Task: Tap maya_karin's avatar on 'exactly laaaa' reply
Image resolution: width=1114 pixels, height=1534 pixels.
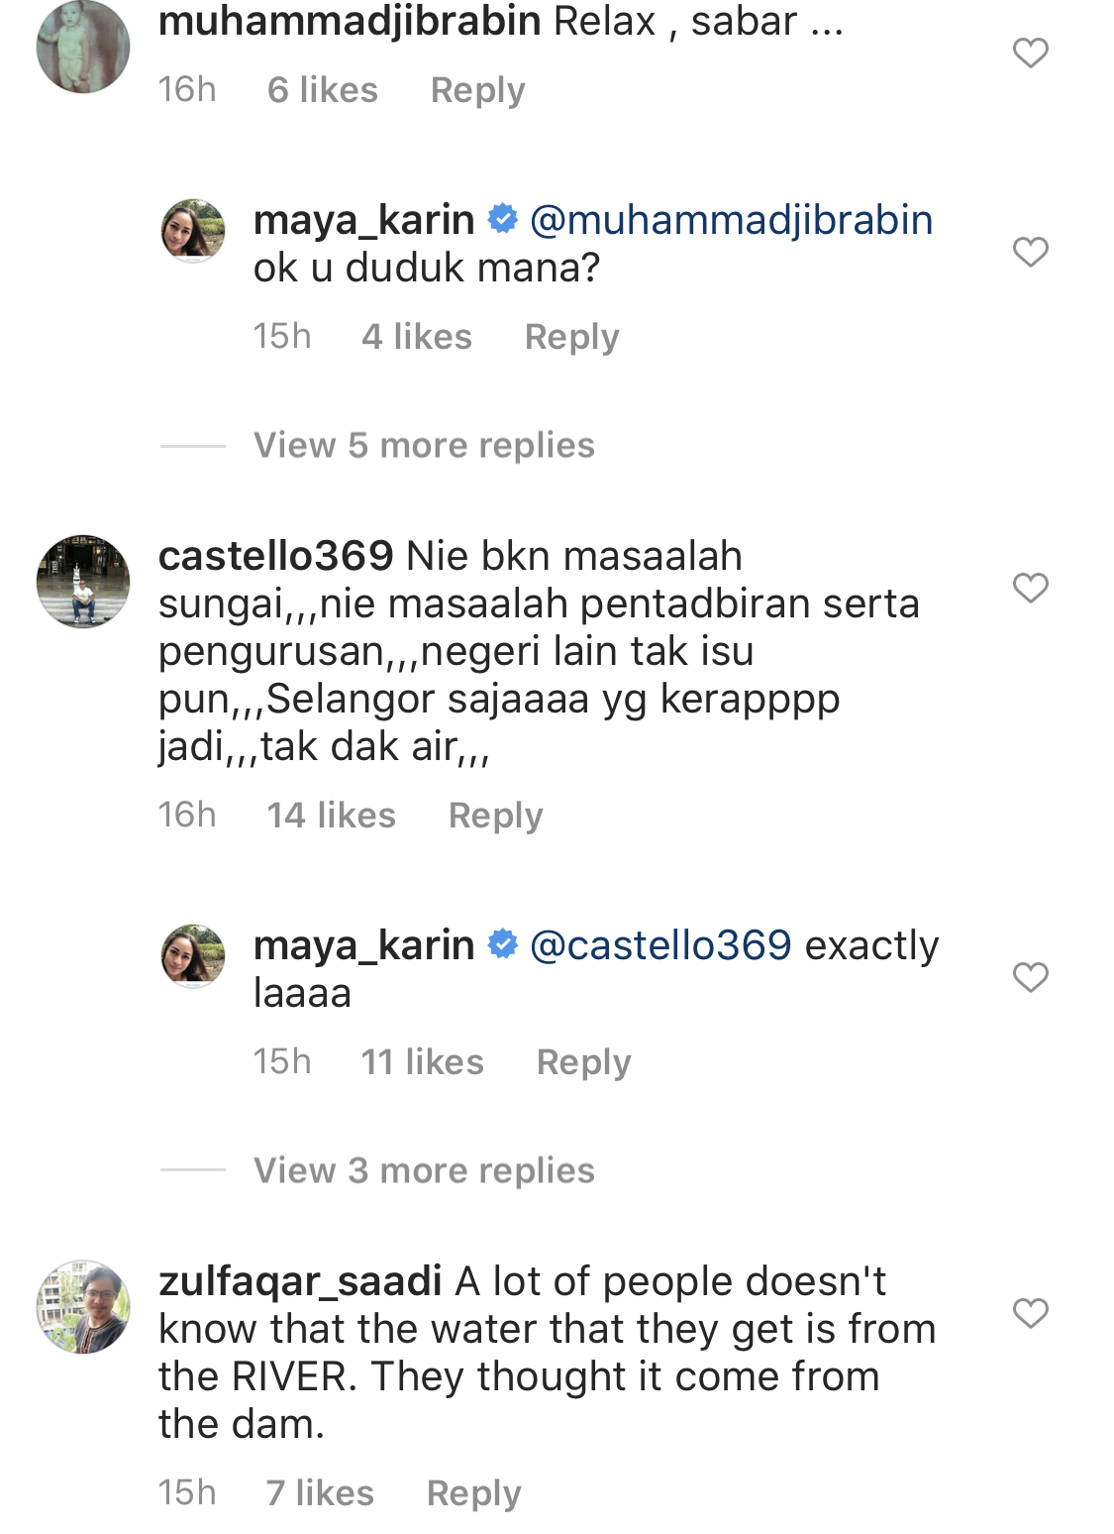Action: (x=193, y=956)
